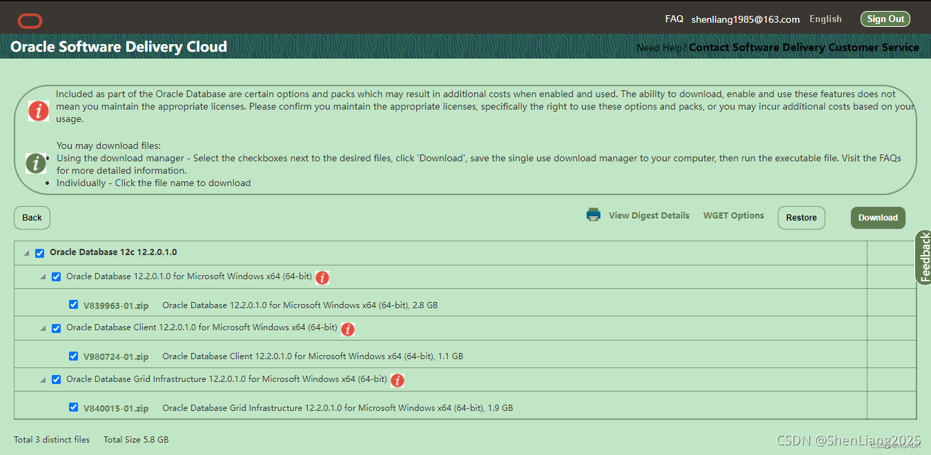Click the Total 3 distinct files text

pos(52,440)
